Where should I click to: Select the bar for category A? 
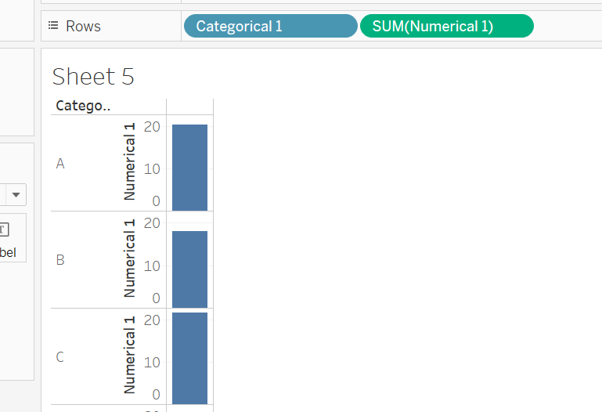(189, 168)
